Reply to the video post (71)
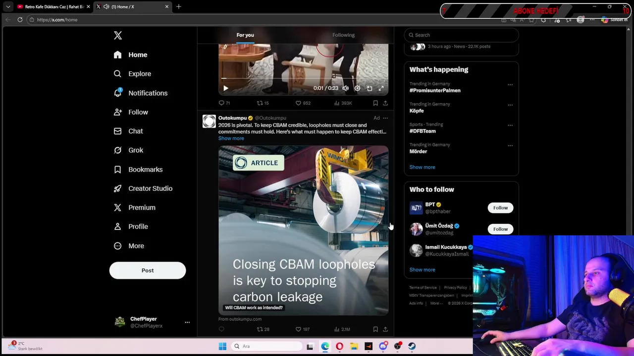 224,103
